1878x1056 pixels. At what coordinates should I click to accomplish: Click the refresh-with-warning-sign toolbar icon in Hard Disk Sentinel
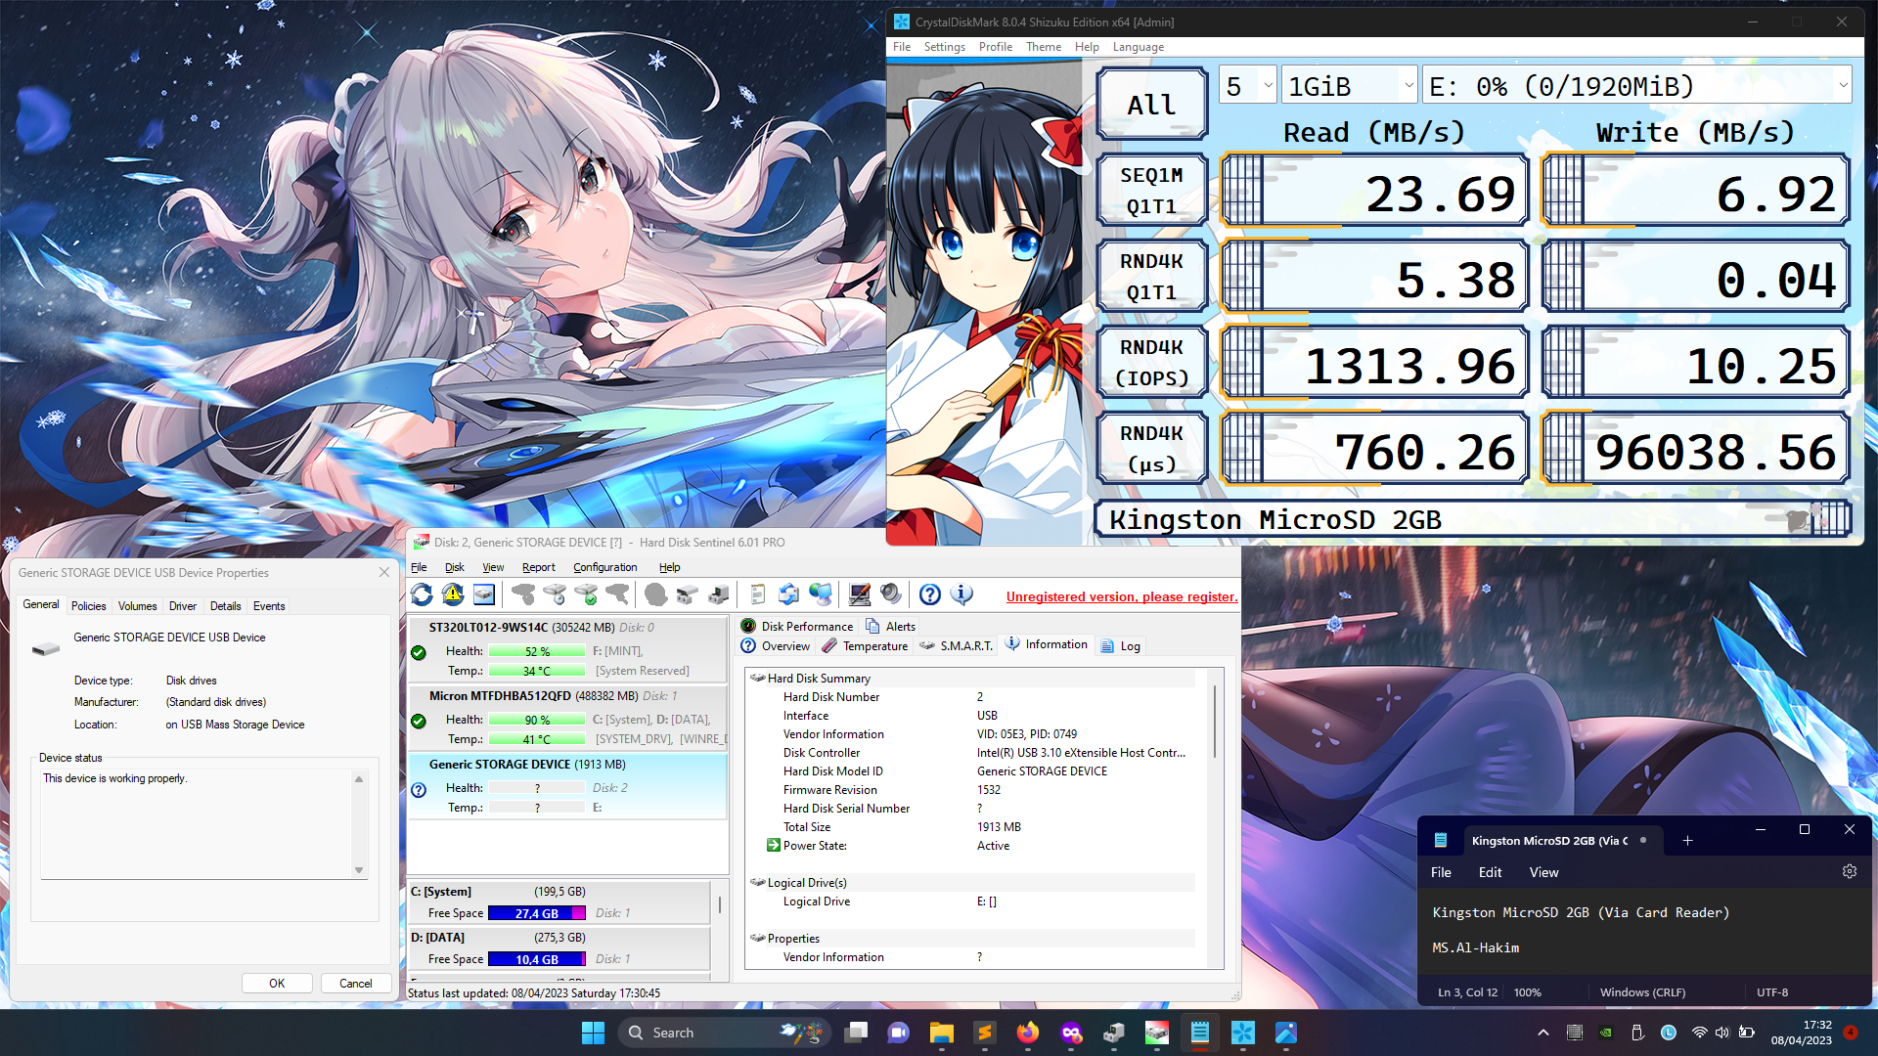[452, 594]
